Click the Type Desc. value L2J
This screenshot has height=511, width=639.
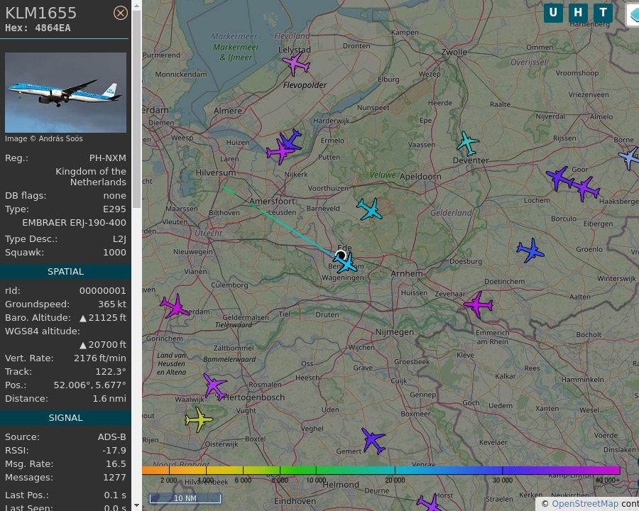coord(119,239)
